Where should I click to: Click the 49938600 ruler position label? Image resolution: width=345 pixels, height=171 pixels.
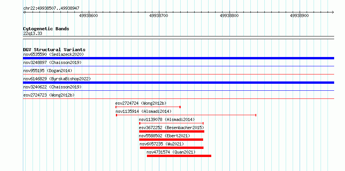click(88, 16)
